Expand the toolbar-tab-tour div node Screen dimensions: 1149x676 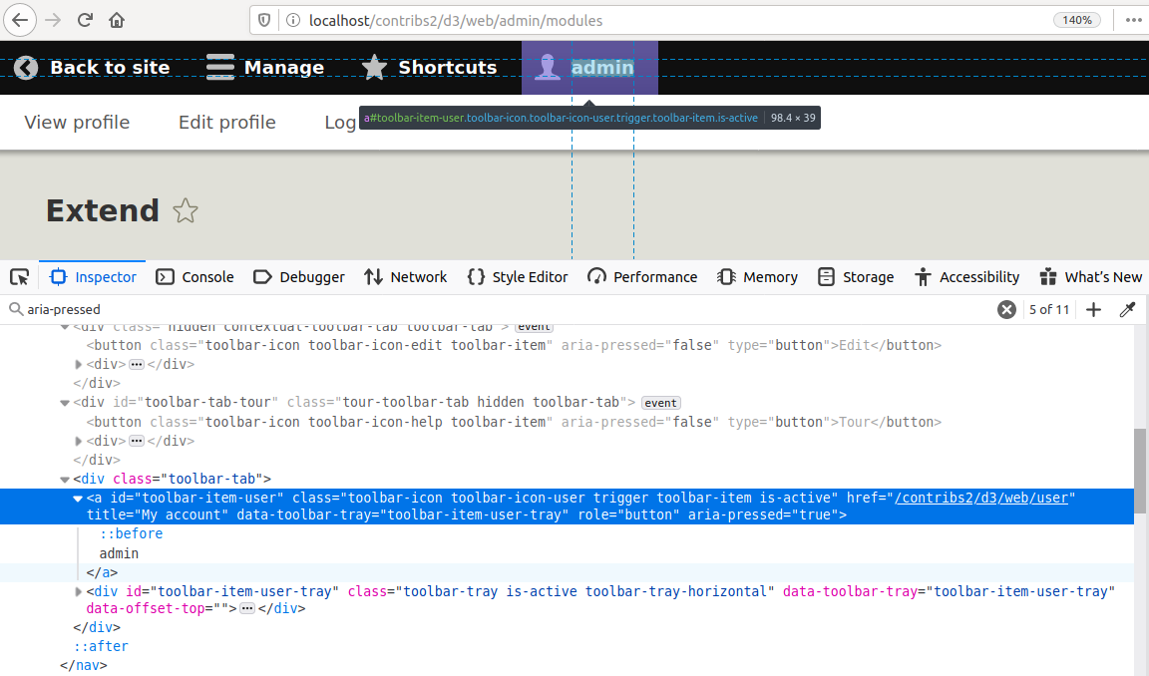coord(65,402)
